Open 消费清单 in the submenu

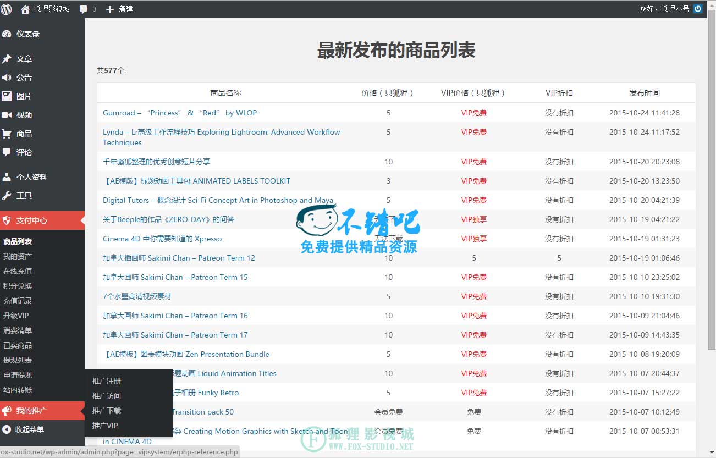pyautogui.click(x=18, y=330)
